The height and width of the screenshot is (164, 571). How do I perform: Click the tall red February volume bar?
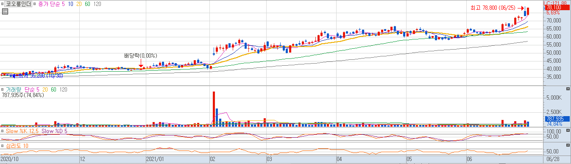(x=214, y=109)
